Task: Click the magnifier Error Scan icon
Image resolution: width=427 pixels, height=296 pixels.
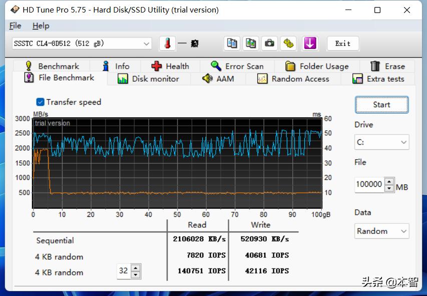Action: [x=216, y=66]
